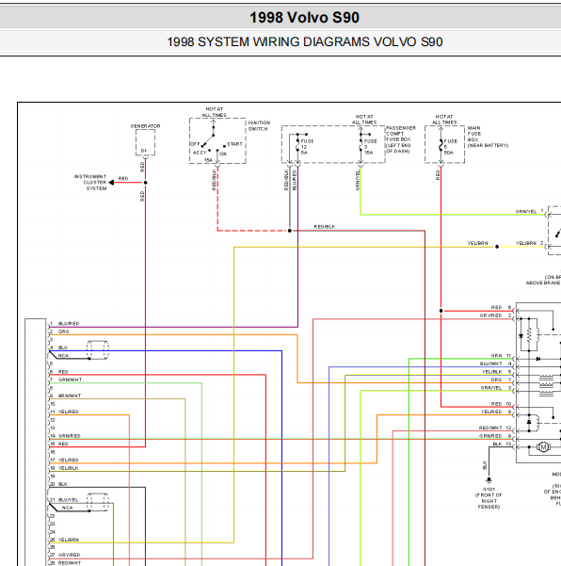The width and height of the screenshot is (561, 566).
Task: Click the START position label on ignition switch
Action: tap(234, 144)
